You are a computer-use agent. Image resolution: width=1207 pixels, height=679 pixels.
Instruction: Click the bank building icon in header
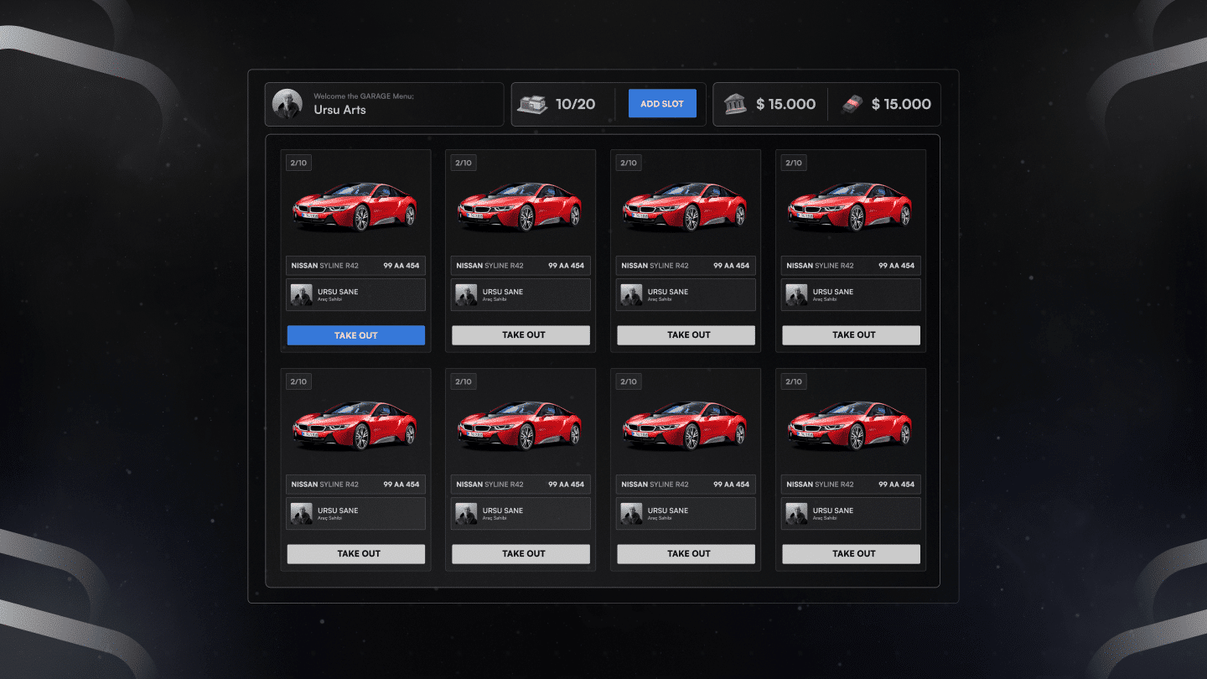click(x=735, y=104)
